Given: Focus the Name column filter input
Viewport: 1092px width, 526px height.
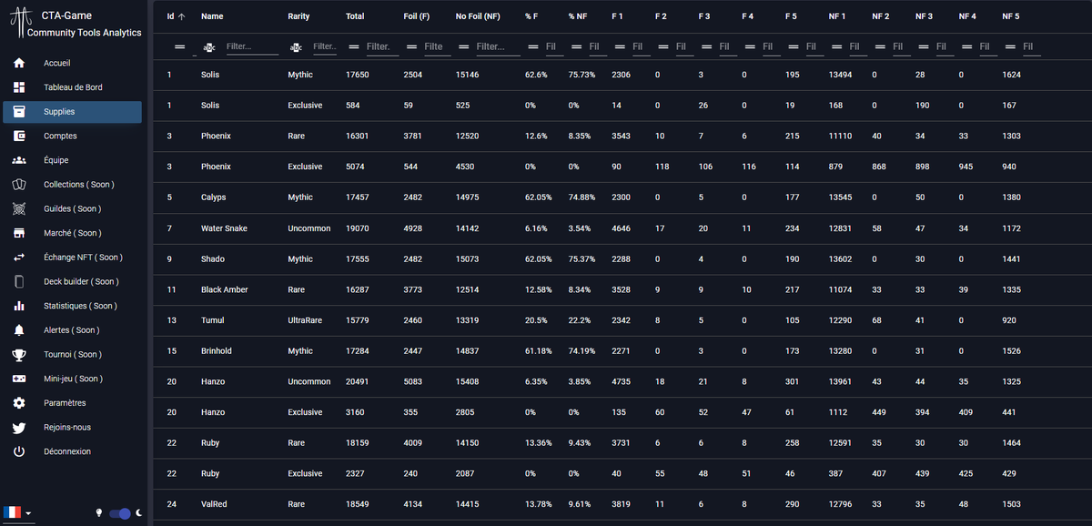Looking at the screenshot, I should tap(252, 46).
